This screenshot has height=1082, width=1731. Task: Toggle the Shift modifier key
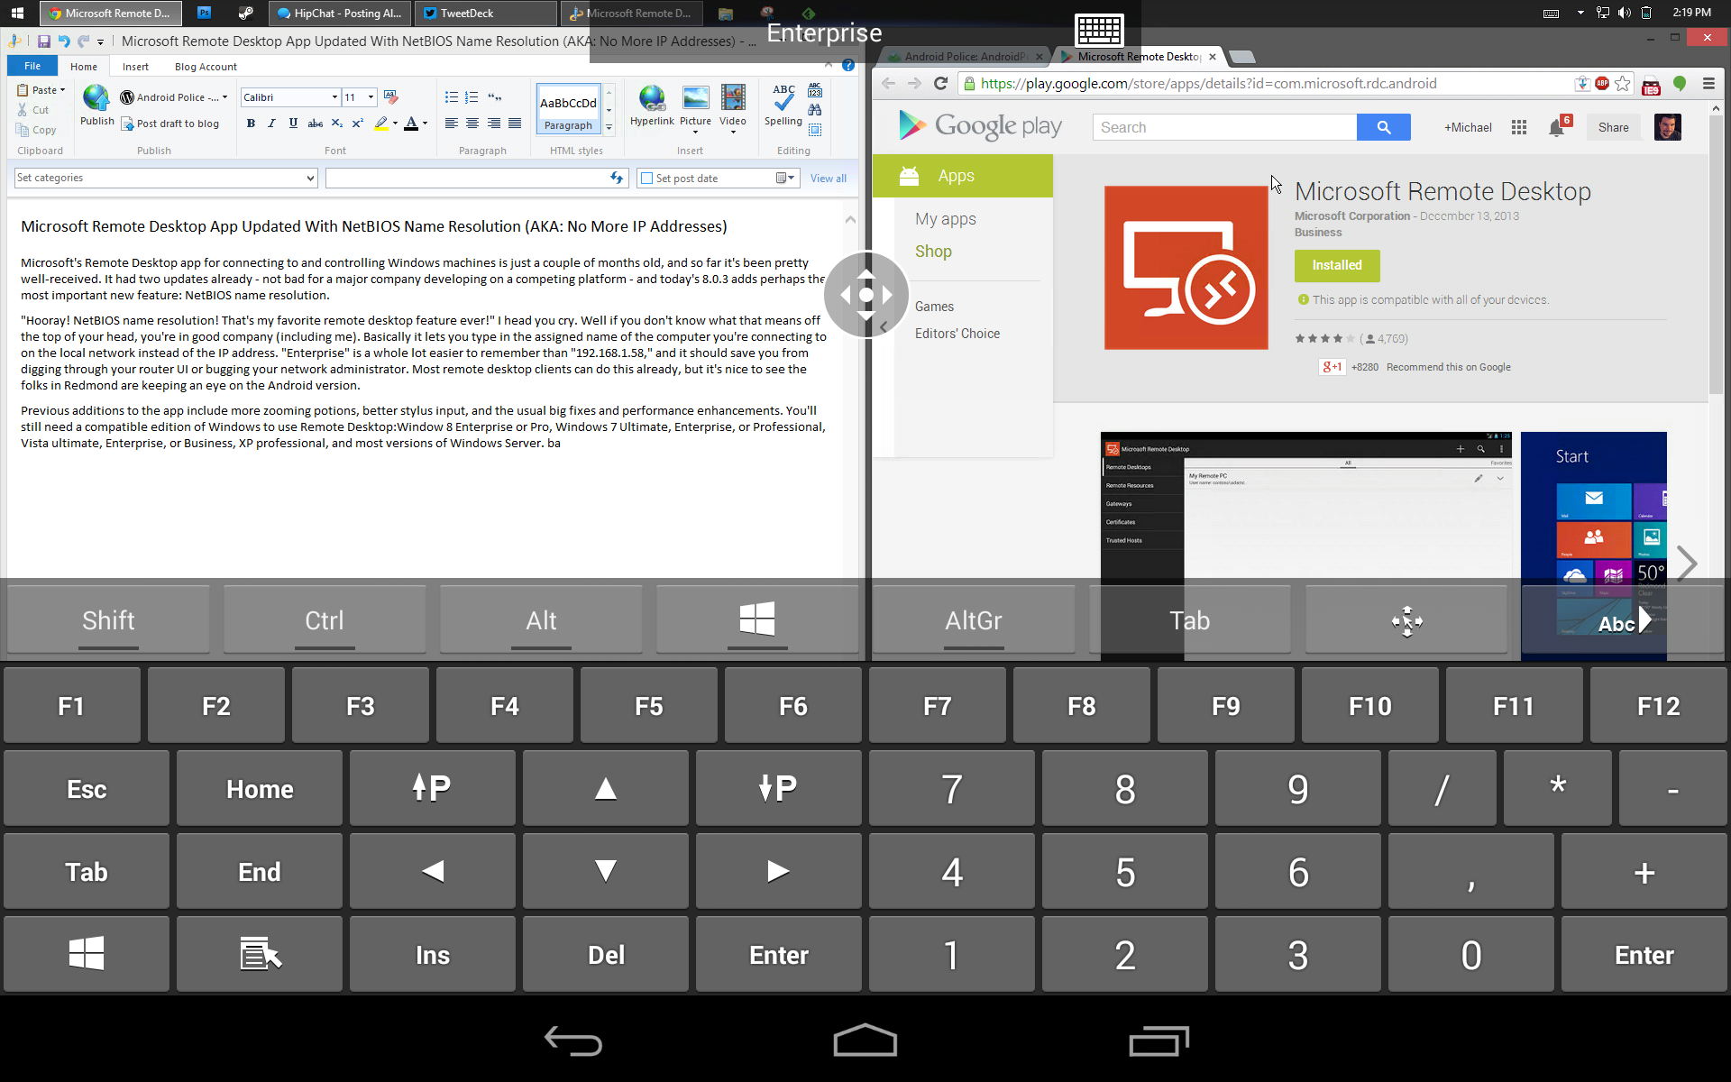pyautogui.click(x=108, y=620)
